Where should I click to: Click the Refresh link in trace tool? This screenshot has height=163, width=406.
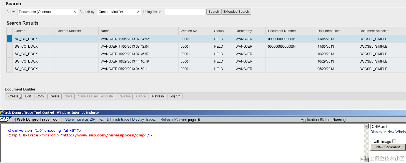(167, 120)
